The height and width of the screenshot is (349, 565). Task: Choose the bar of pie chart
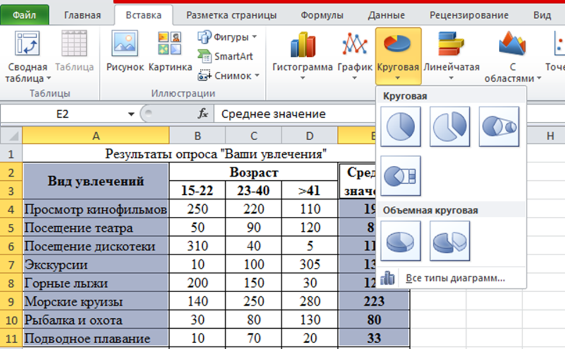coord(400,176)
